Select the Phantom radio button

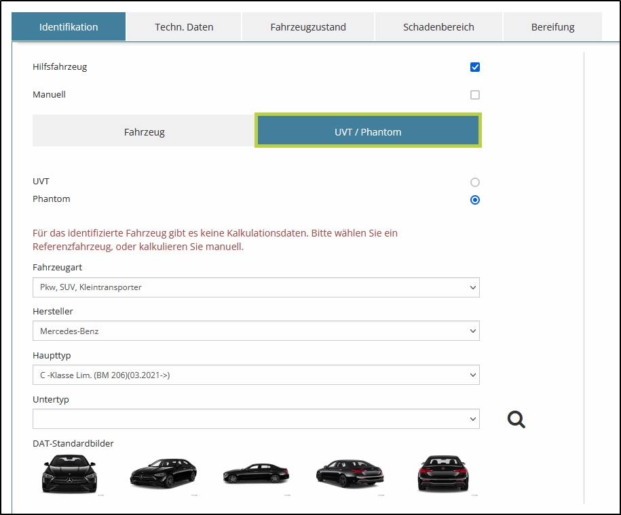(475, 200)
